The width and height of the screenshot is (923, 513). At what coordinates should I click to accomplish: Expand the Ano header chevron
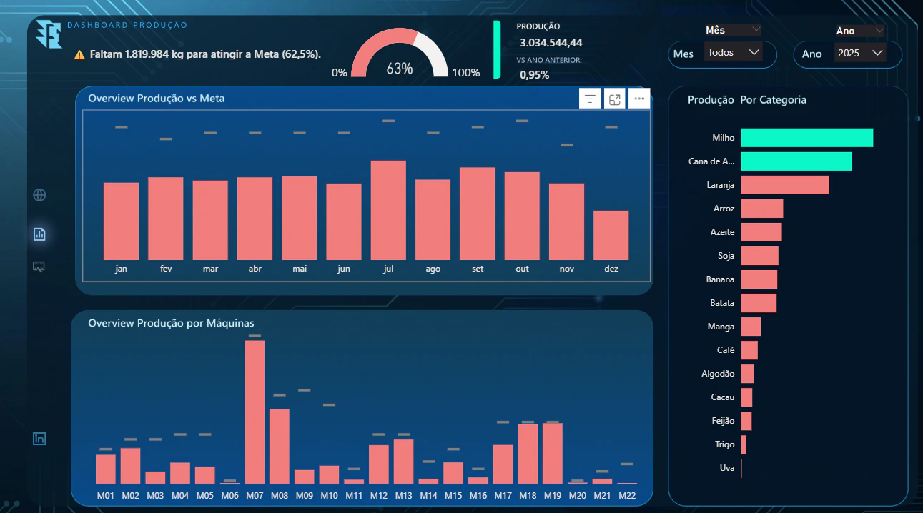coord(879,31)
